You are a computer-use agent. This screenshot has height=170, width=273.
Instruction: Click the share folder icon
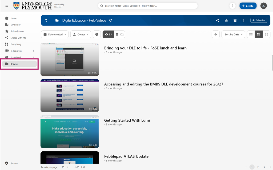click(x=218, y=20)
